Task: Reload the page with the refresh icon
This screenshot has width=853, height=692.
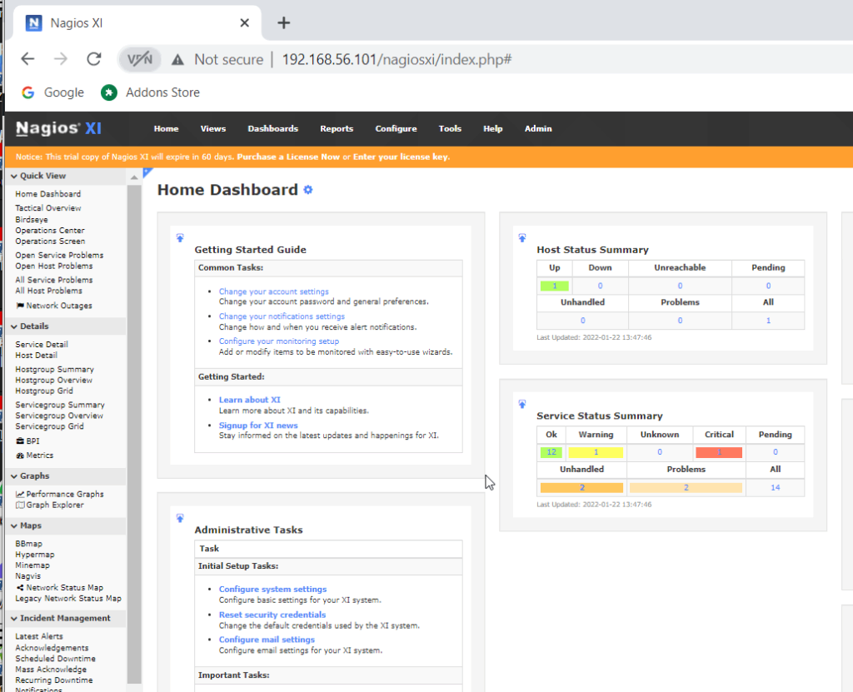Action: (94, 59)
